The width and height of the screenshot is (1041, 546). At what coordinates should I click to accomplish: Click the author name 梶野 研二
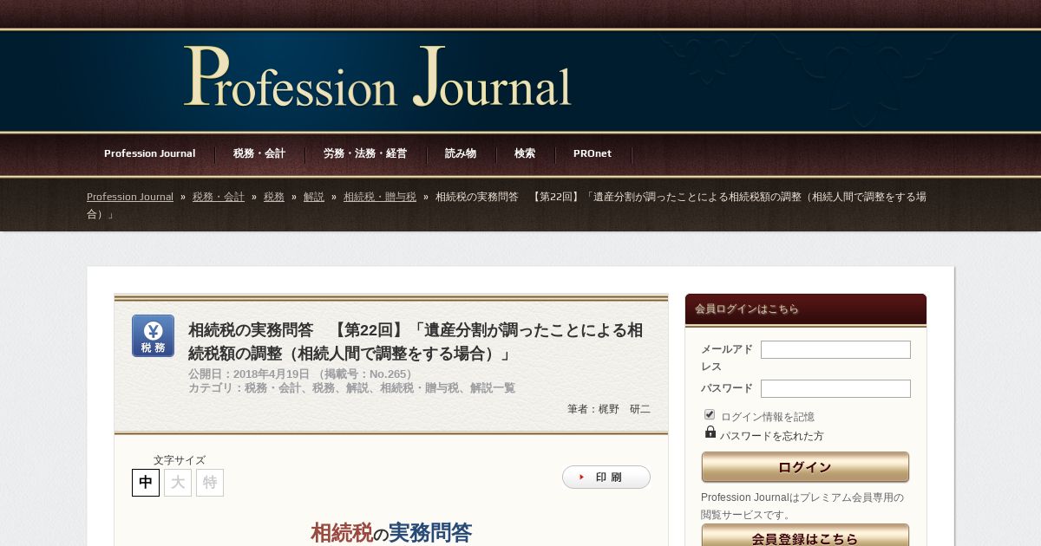(x=625, y=409)
